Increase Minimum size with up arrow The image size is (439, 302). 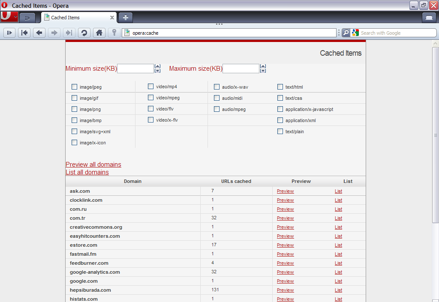pyautogui.click(x=158, y=66)
